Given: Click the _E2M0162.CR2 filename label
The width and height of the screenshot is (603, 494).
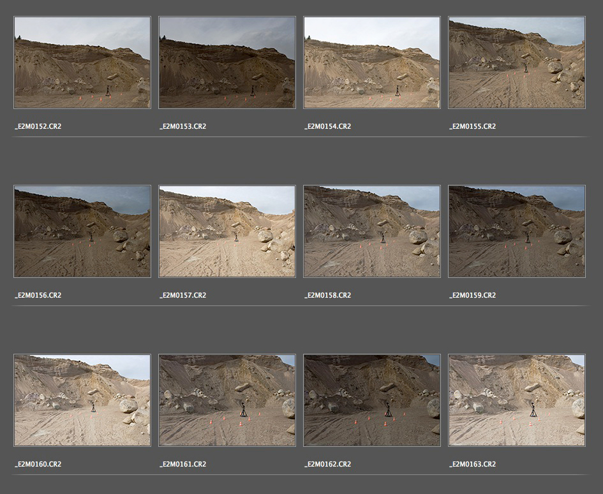Looking at the screenshot, I should point(327,464).
